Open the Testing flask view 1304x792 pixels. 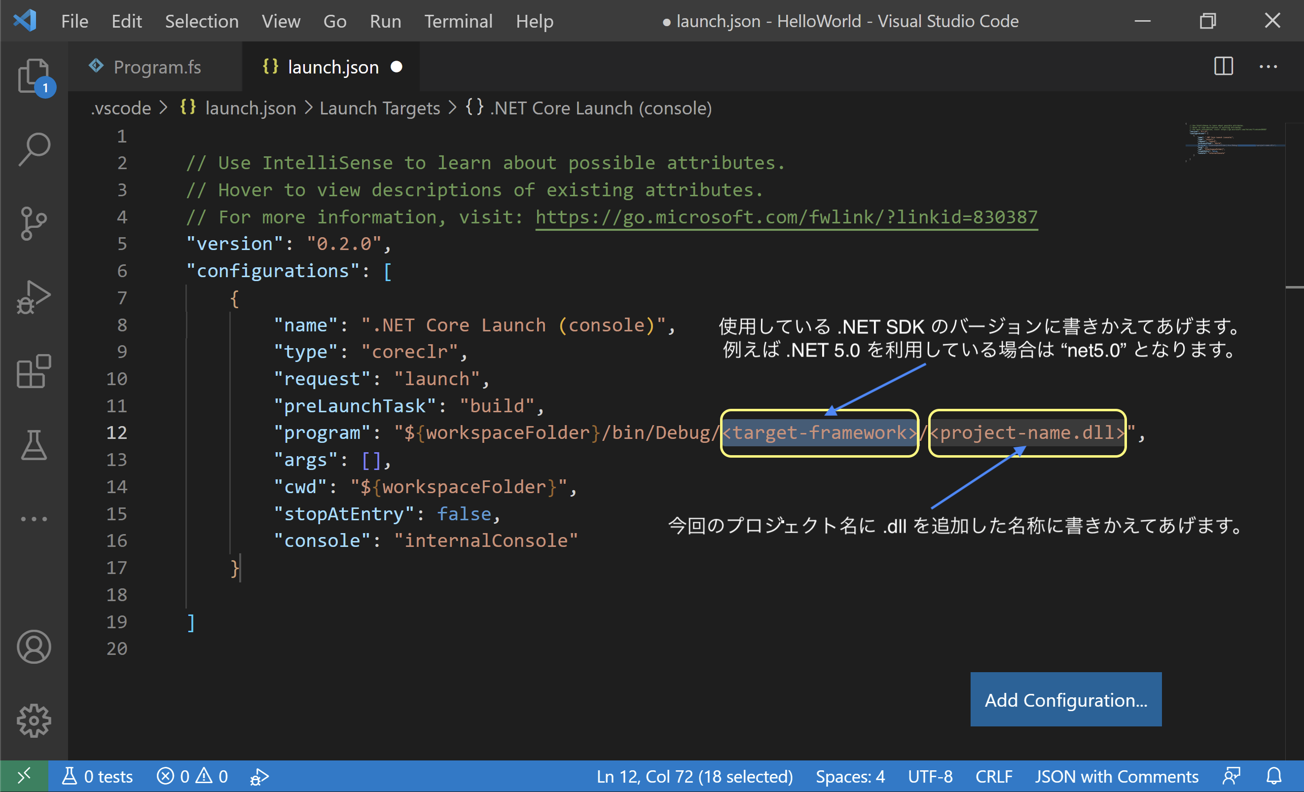point(34,445)
